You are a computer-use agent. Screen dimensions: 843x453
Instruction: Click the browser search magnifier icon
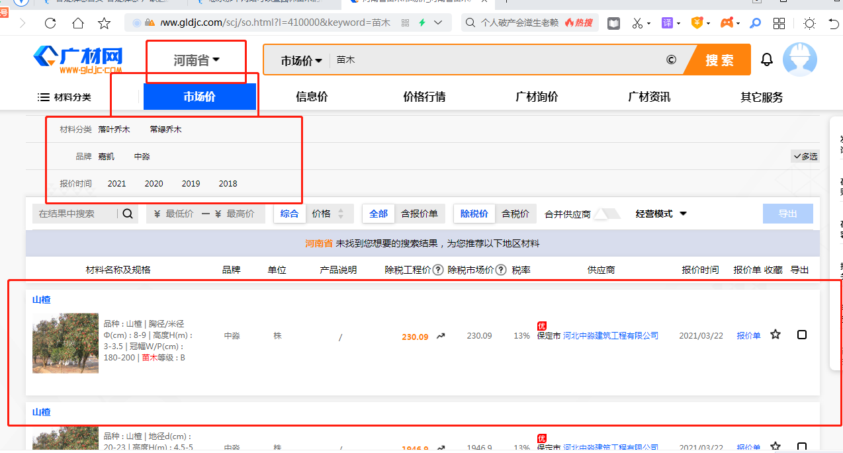click(470, 22)
